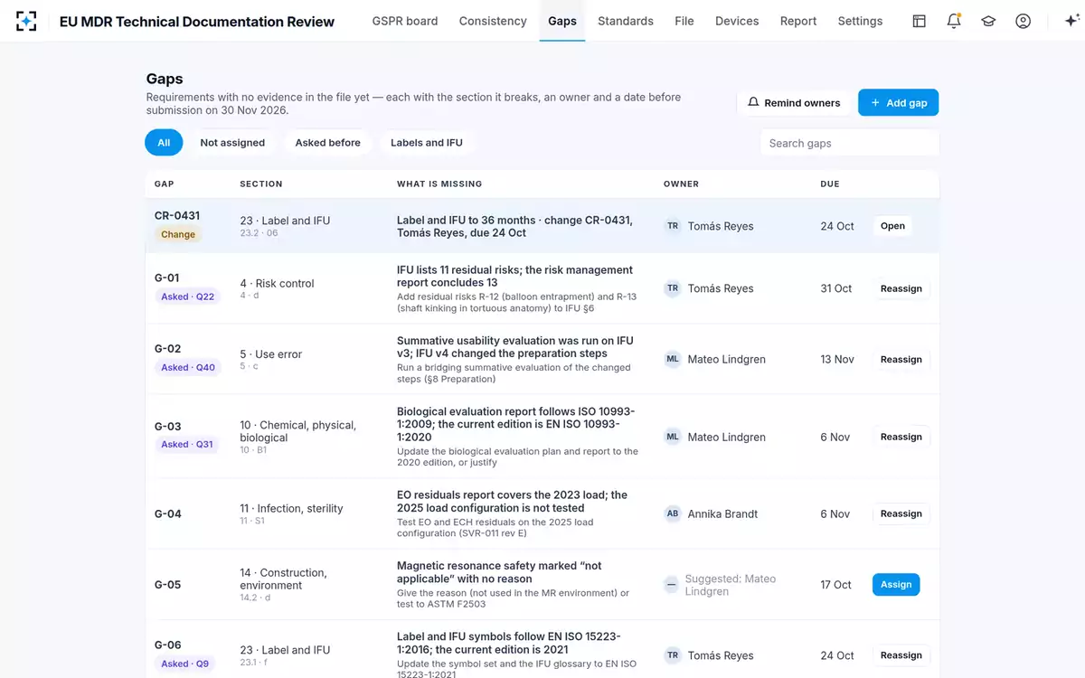Click section '10 · Chemical, physical, biological'
Viewport: 1085px width, 678px height.
click(298, 431)
